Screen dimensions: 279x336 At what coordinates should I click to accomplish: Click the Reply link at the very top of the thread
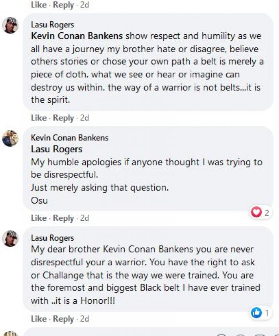click(x=63, y=5)
